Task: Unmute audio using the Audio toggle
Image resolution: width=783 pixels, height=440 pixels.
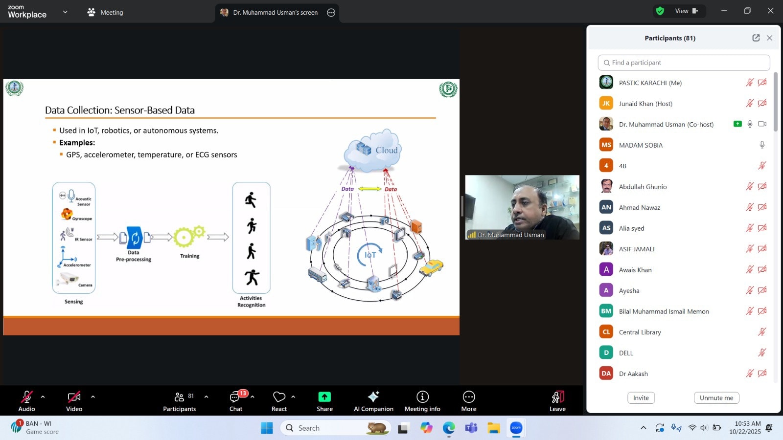Action: click(26, 397)
